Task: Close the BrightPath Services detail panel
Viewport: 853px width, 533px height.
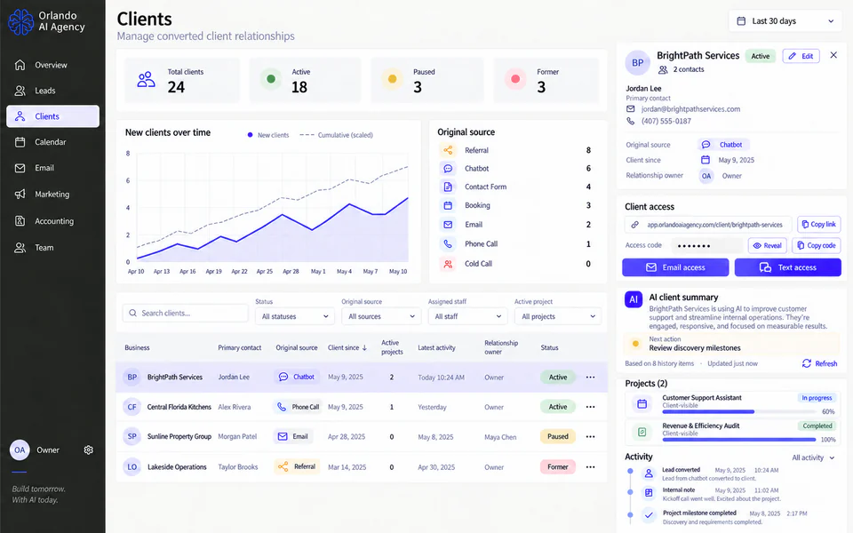Action: click(833, 55)
